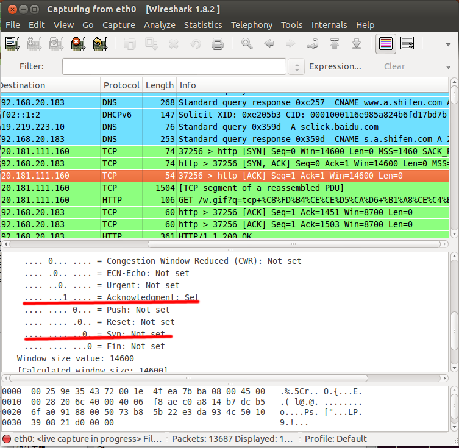Open the Help menu

point(365,25)
